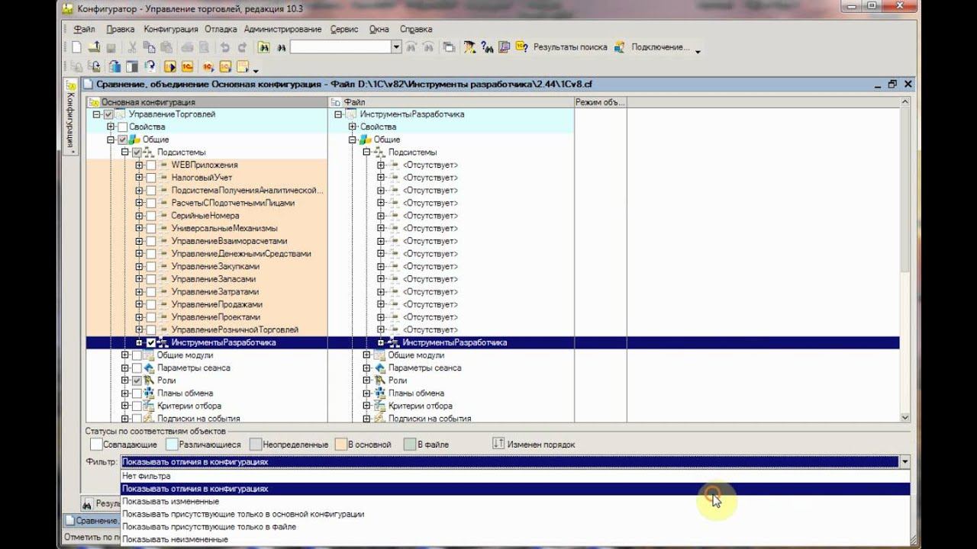Image resolution: width=977 pixels, height=549 pixels.
Task: Collapse the Подсистемы node in left tree
Action: tap(125, 152)
